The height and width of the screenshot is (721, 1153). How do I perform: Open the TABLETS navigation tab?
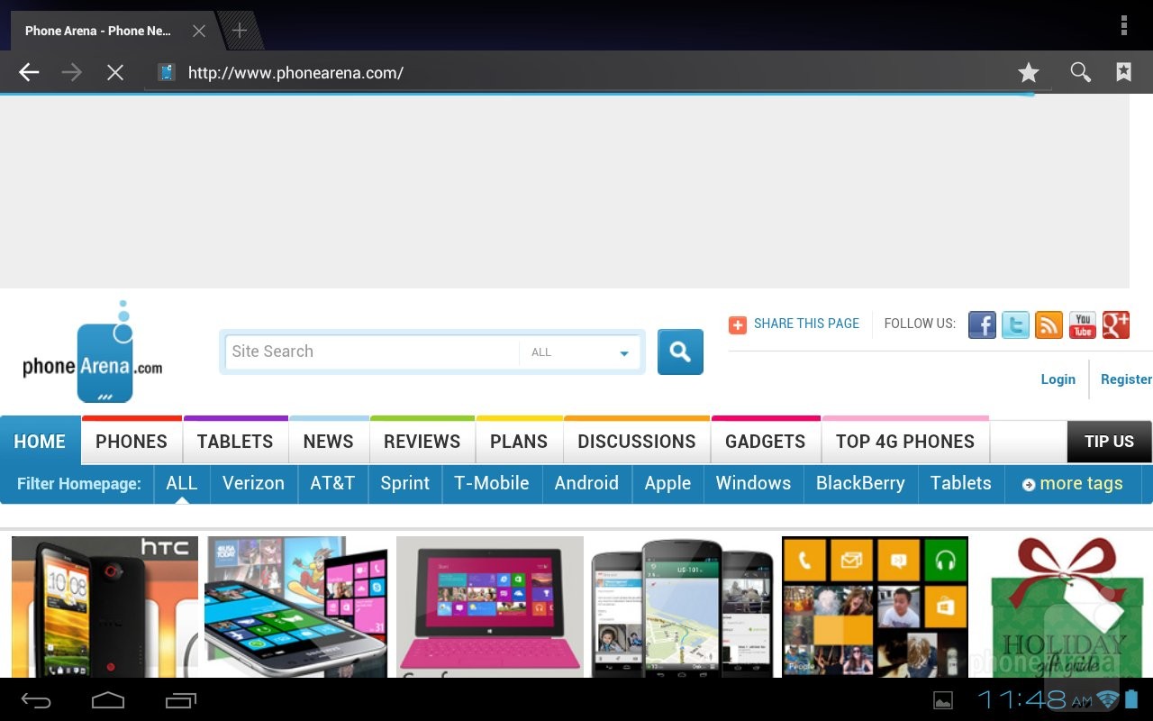235,442
